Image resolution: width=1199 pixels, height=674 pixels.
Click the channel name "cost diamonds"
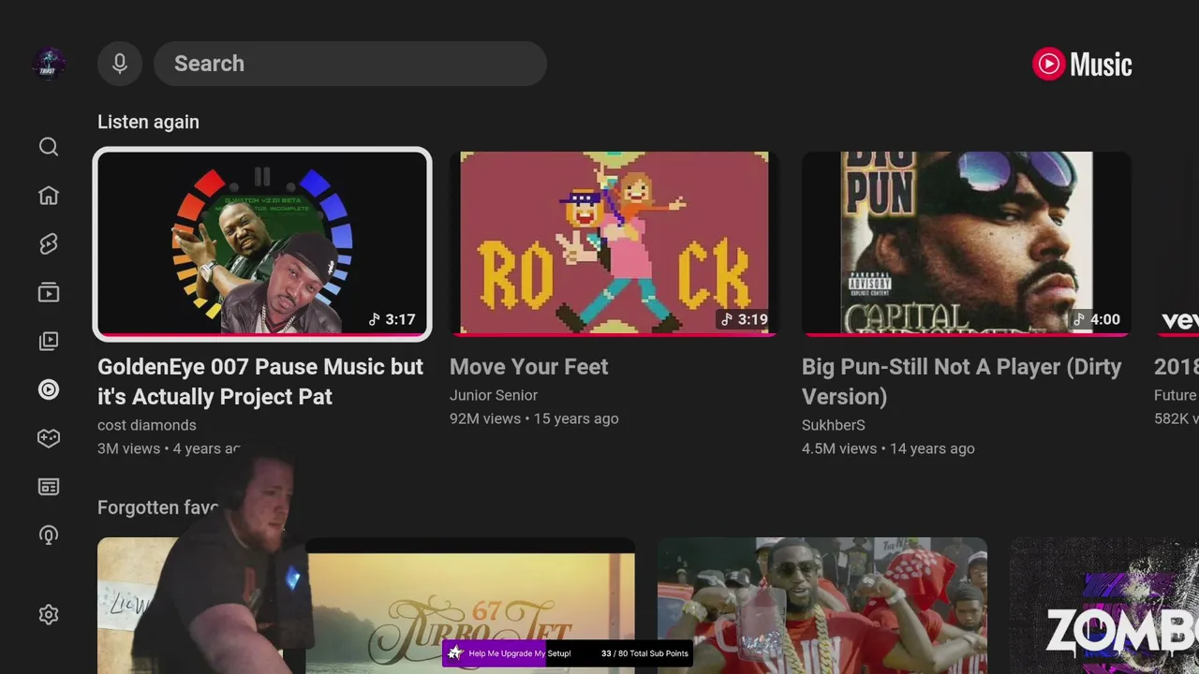coord(147,425)
